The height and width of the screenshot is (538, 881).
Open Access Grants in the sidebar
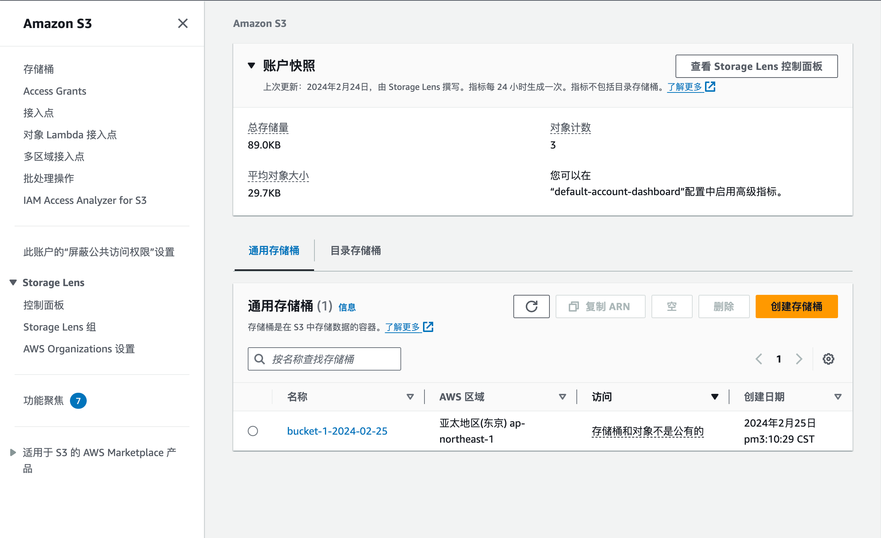tap(55, 91)
